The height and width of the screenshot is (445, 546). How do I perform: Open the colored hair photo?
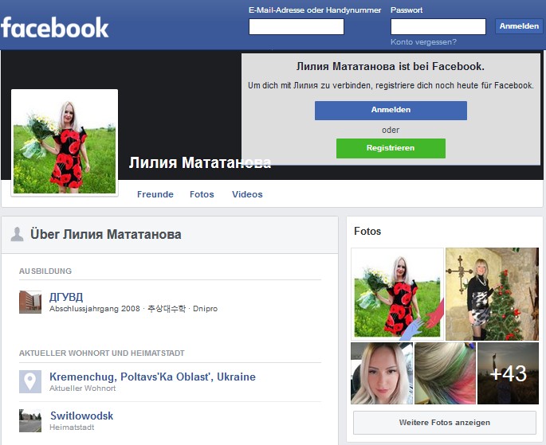tap(445, 373)
